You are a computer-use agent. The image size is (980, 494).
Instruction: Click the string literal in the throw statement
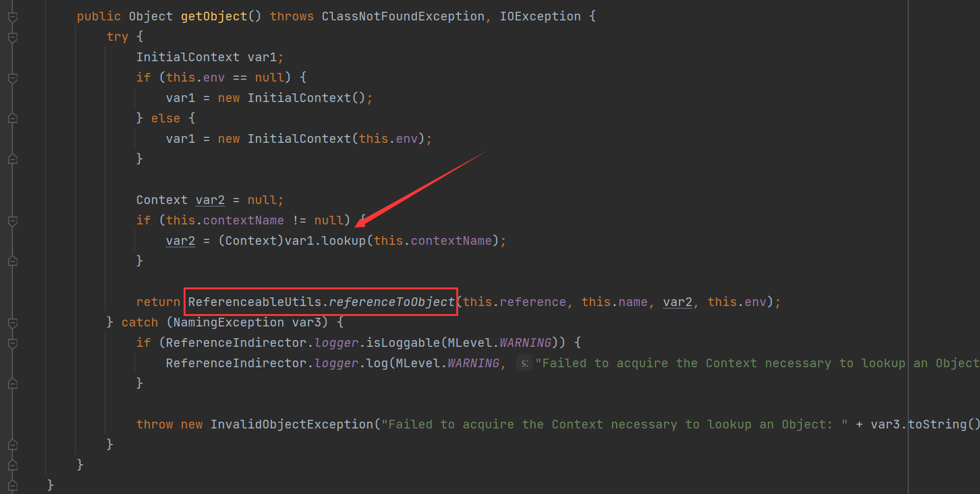[x=615, y=425]
